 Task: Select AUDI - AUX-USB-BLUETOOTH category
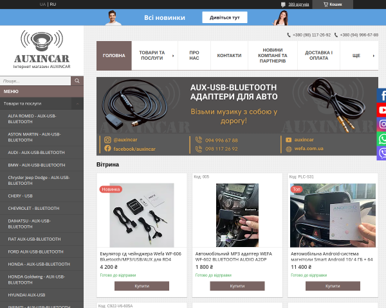[x=42, y=153]
